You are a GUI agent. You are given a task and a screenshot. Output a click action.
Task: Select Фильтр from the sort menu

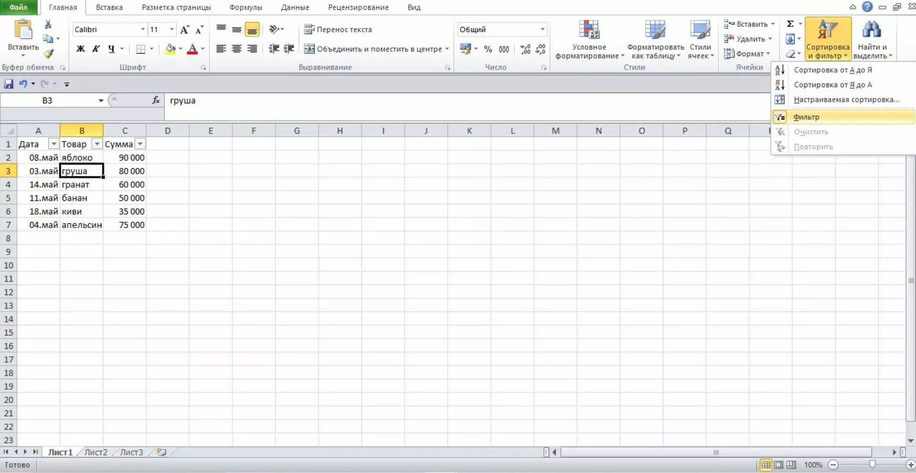pyautogui.click(x=806, y=117)
